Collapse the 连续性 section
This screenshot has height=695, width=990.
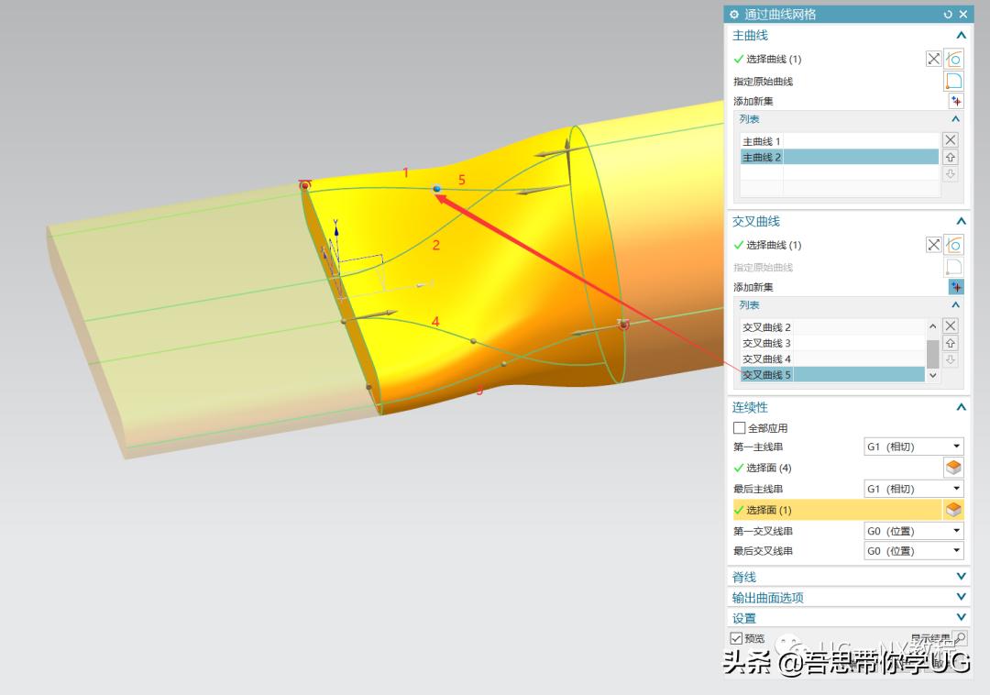tap(961, 407)
